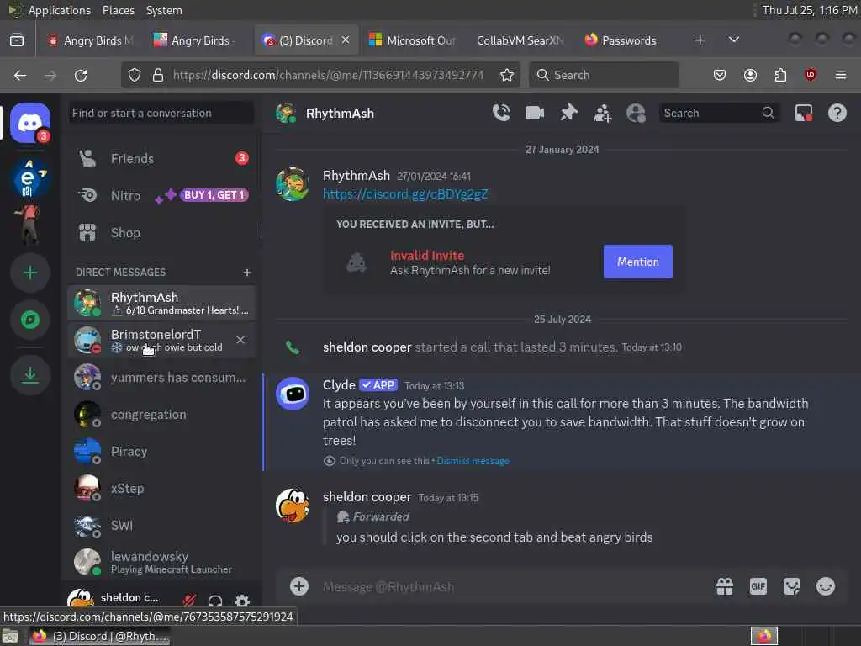Screen dimensions: 861x646
Task: Open the Discord inbox icon
Action: point(804,114)
